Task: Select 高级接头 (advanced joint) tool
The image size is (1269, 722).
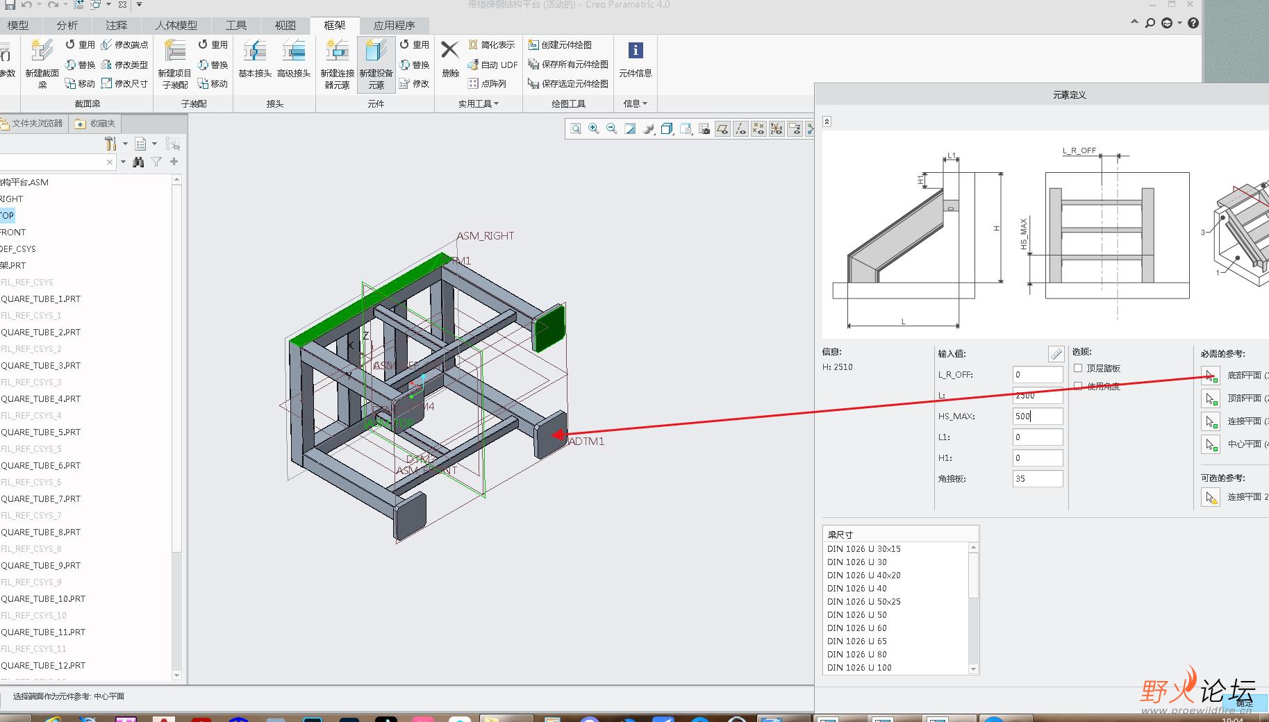Action: (x=294, y=58)
